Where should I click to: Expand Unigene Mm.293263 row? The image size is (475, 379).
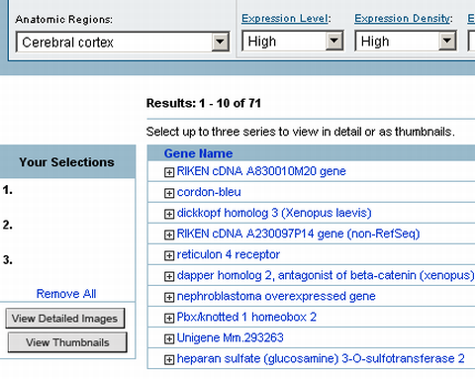(169, 339)
